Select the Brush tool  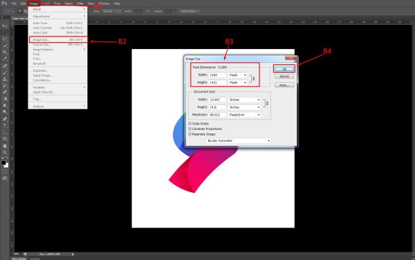[5, 72]
